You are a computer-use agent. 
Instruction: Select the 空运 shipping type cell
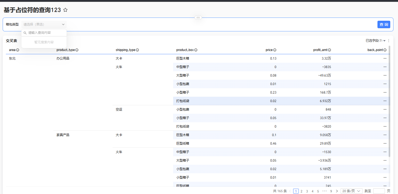pos(119,109)
